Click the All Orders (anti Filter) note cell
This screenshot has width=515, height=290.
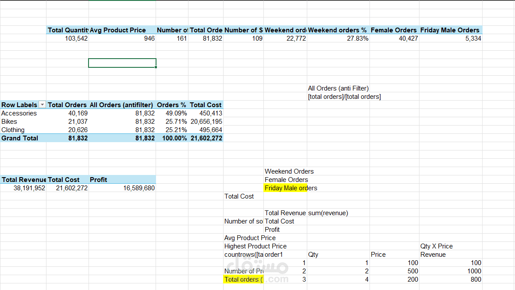tap(338, 88)
